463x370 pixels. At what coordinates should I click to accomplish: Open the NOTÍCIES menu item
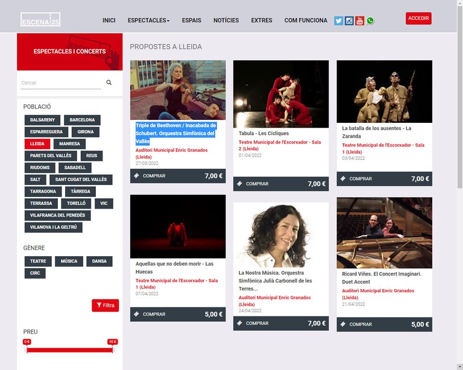[226, 20]
